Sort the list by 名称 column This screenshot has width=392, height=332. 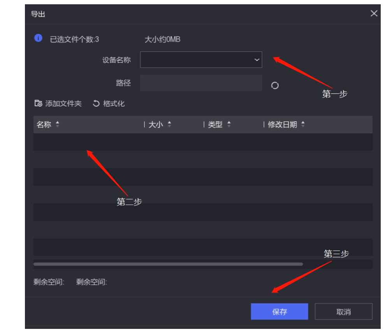pyautogui.click(x=44, y=124)
